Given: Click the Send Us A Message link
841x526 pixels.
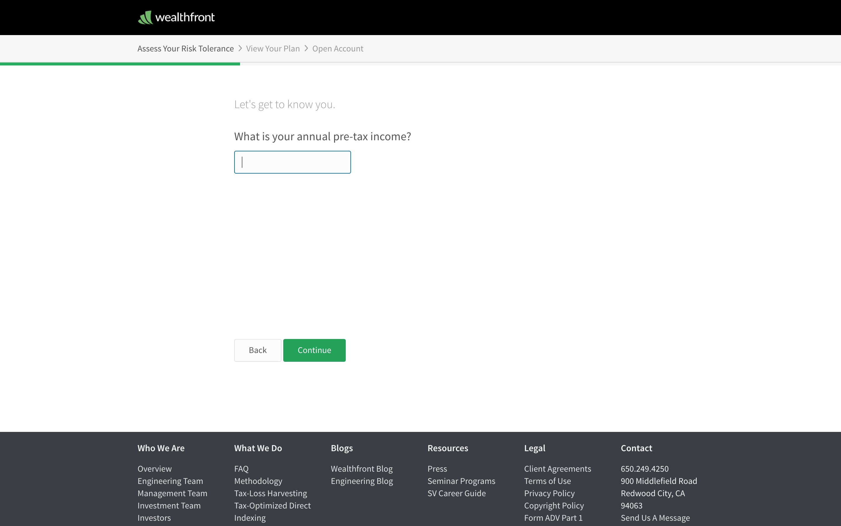Looking at the screenshot, I should pos(655,518).
